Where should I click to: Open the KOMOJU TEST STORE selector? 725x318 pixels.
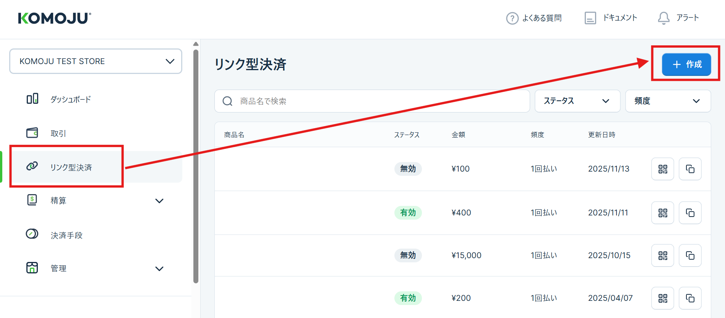click(x=96, y=61)
